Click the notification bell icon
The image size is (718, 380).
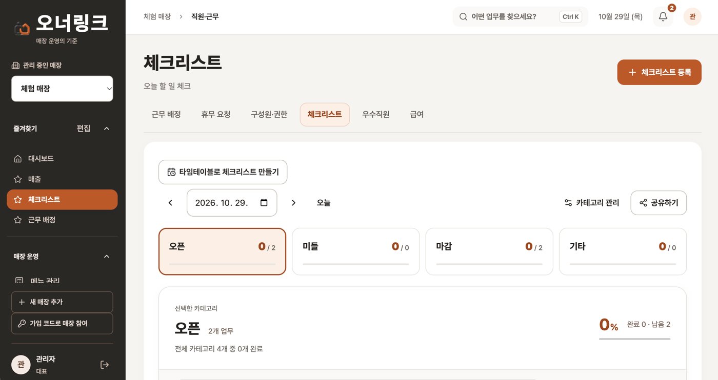[x=663, y=17]
